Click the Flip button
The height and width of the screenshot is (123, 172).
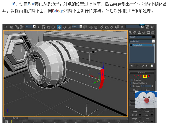[x=147, y=119]
